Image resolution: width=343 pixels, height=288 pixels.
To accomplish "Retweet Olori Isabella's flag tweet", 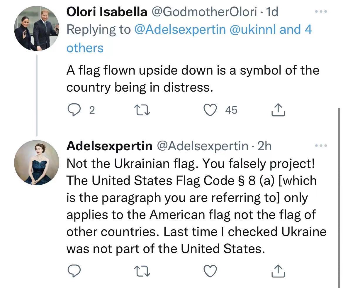I will (142, 110).
